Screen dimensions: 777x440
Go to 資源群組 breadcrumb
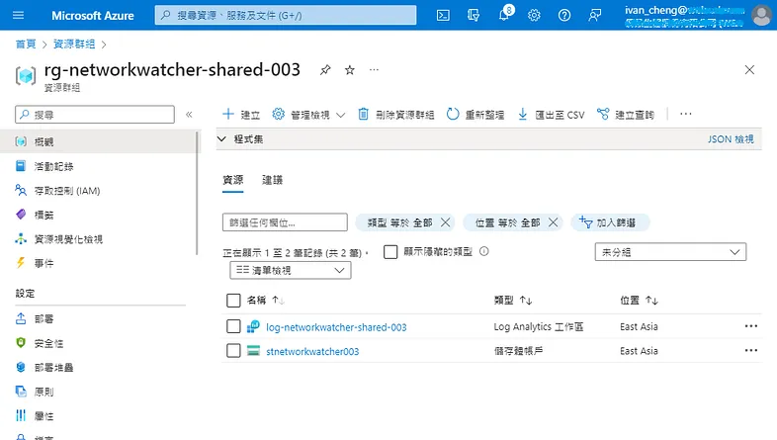point(74,44)
